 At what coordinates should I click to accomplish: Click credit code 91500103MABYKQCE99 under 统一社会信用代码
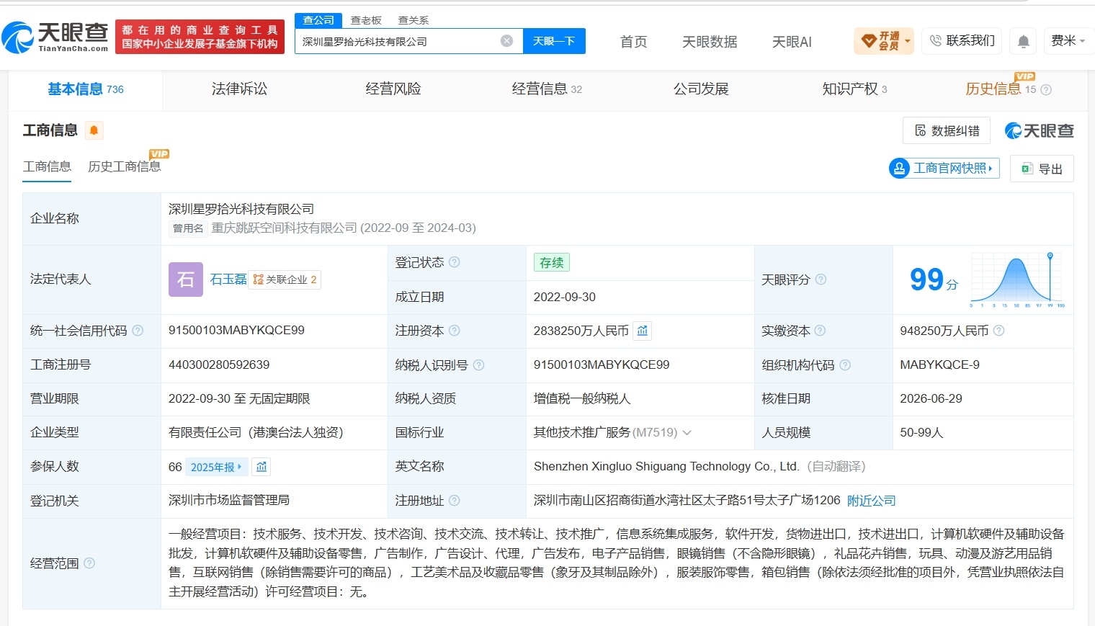(x=236, y=331)
